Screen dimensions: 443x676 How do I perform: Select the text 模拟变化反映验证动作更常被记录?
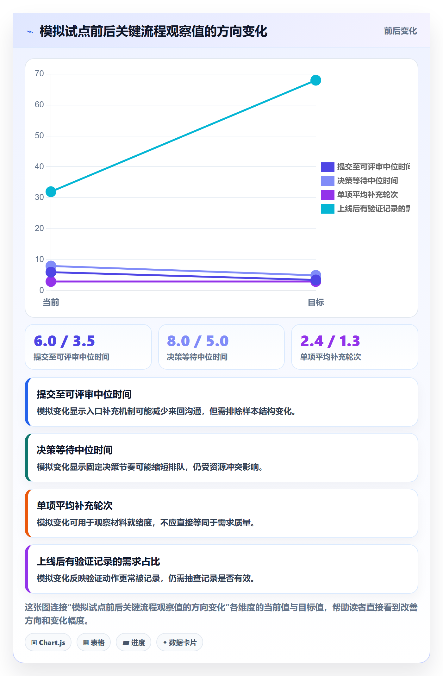pos(98,578)
